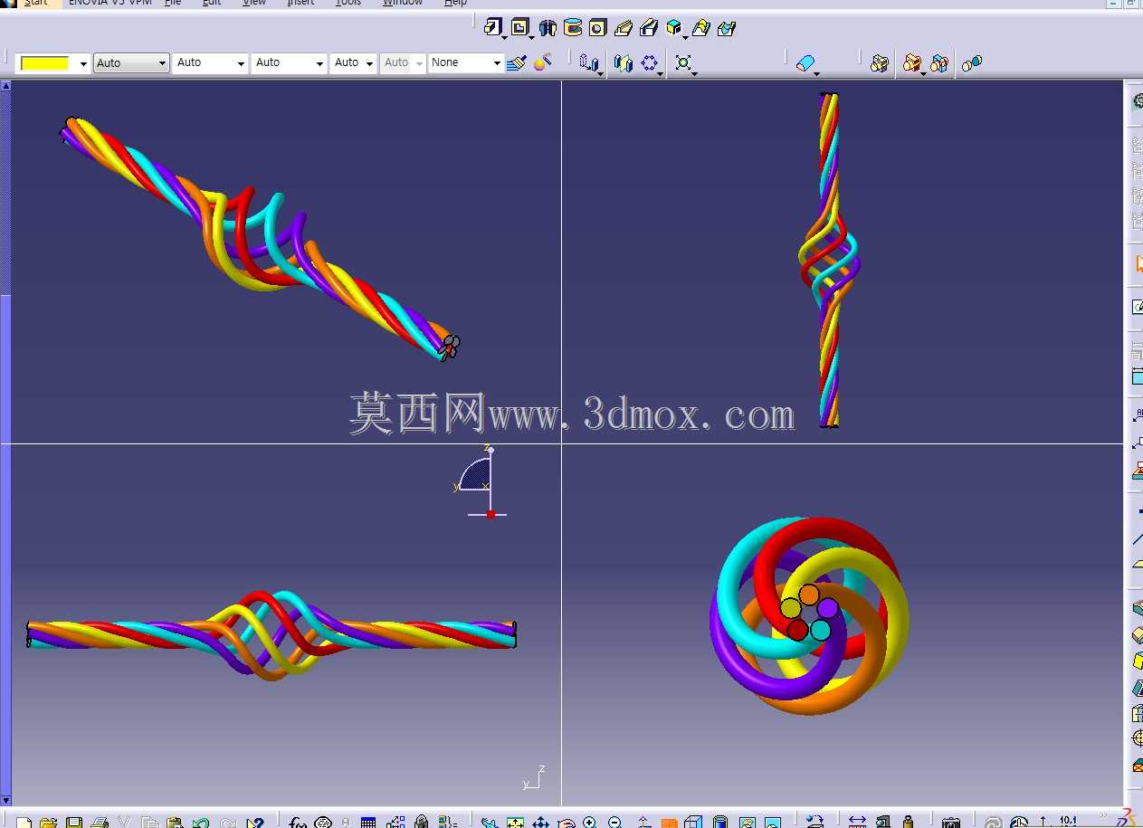1143x828 pixels.
Task: Click the orange stacked blocks icon
Action: click(x=912, y=62)
